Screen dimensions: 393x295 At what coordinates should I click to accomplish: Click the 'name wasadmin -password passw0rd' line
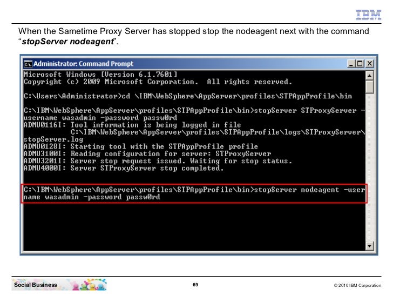(x=92, y=197)
